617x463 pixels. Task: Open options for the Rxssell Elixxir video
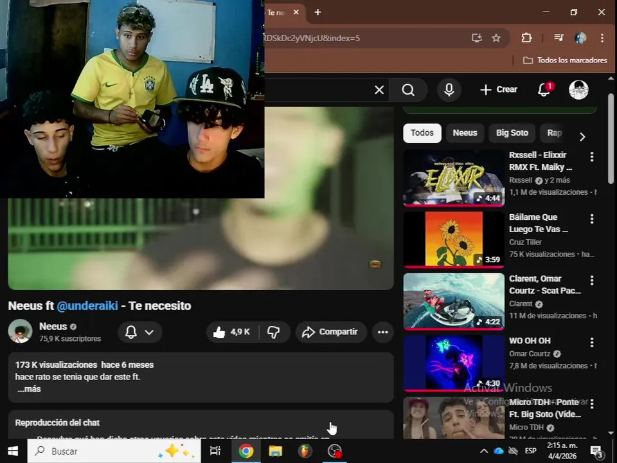[592, 157]
